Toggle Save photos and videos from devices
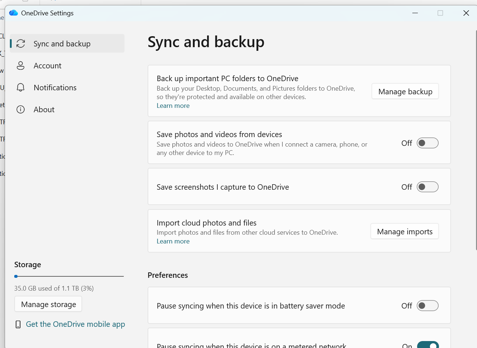477x348 pixels. tap(428, 143)
